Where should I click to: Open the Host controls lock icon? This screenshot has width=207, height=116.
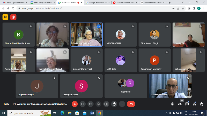tap(201, 104)
